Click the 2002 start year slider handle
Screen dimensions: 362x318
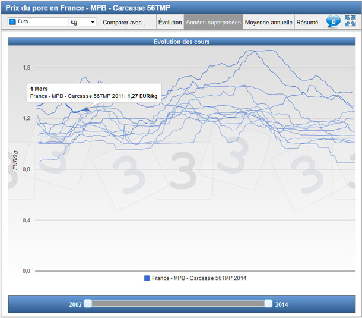coord(88,304)
